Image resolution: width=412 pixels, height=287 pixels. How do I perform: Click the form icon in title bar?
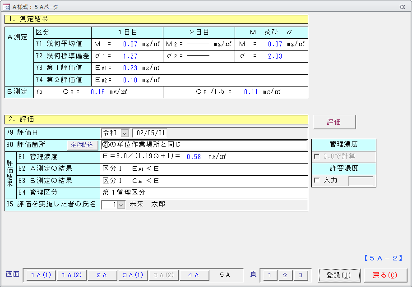[6, 7]
